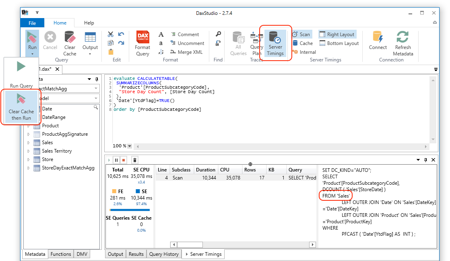The image size is (450, 261).
Task: Click the Paste clipboard icon
Action: (x=111, y=52)
